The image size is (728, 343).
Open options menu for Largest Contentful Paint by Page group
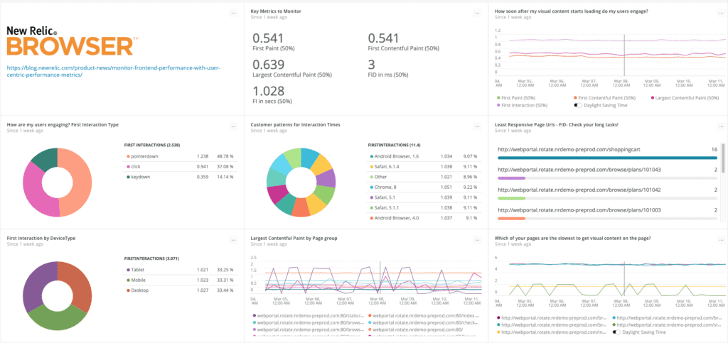[477, 240]
